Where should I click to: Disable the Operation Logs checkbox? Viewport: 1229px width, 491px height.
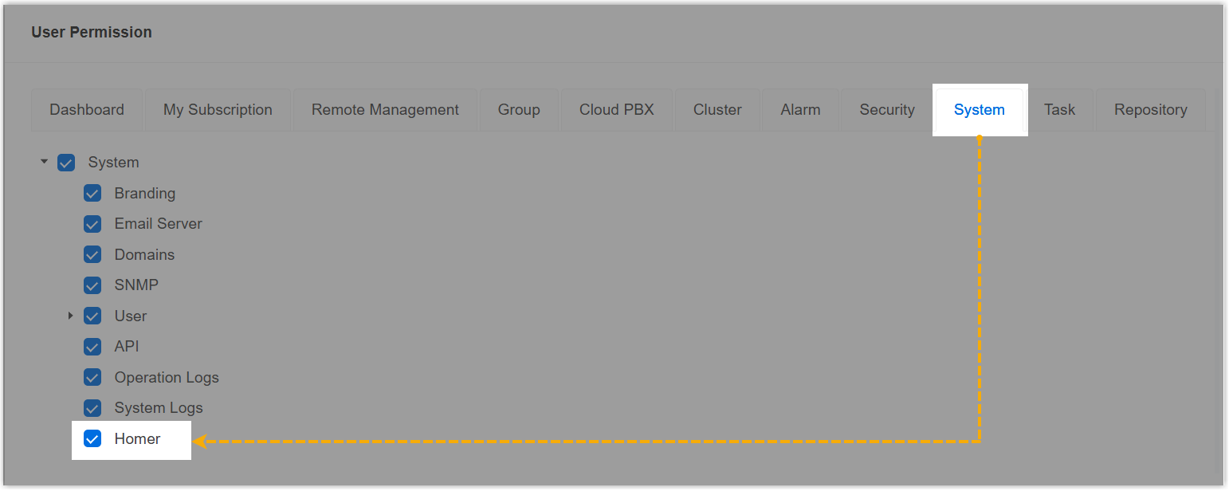click(92, 377)
